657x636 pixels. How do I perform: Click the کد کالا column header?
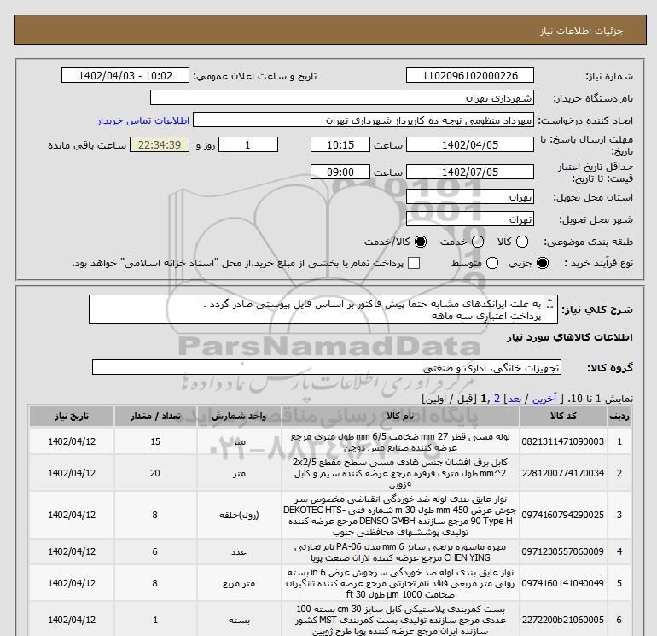pyautogui.click(x=563, y=417)
